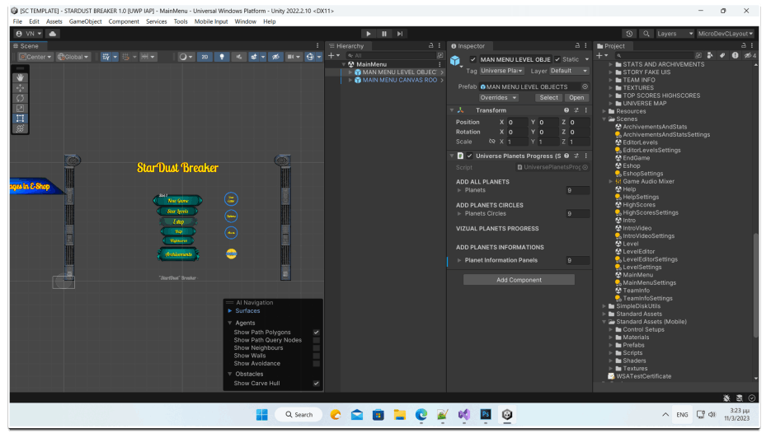This screenshot has width=771, height=433.
Task: Click the Add Component button
Action: tap(519, 280)
